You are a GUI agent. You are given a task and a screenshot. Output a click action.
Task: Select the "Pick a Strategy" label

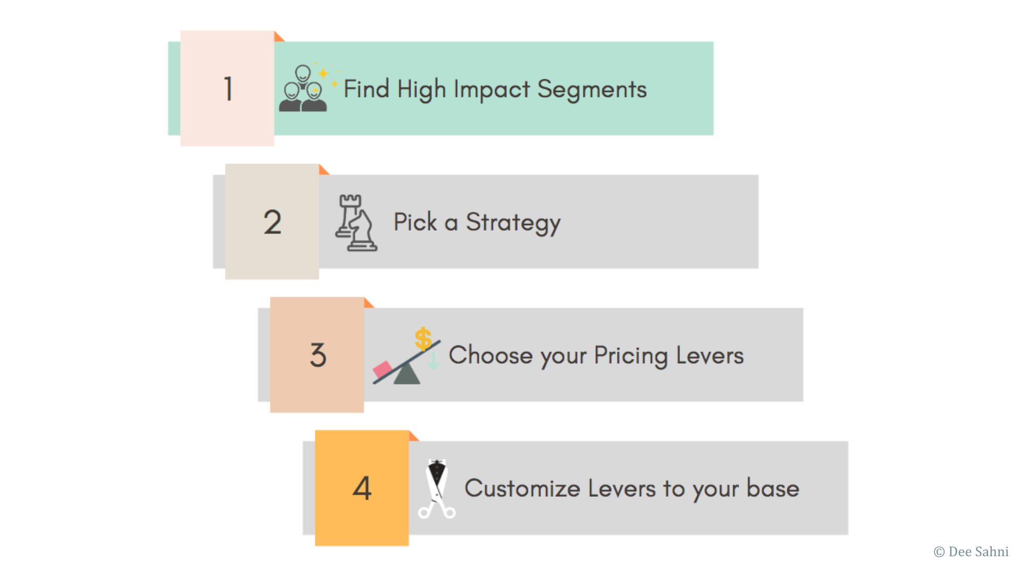point(477,222)
